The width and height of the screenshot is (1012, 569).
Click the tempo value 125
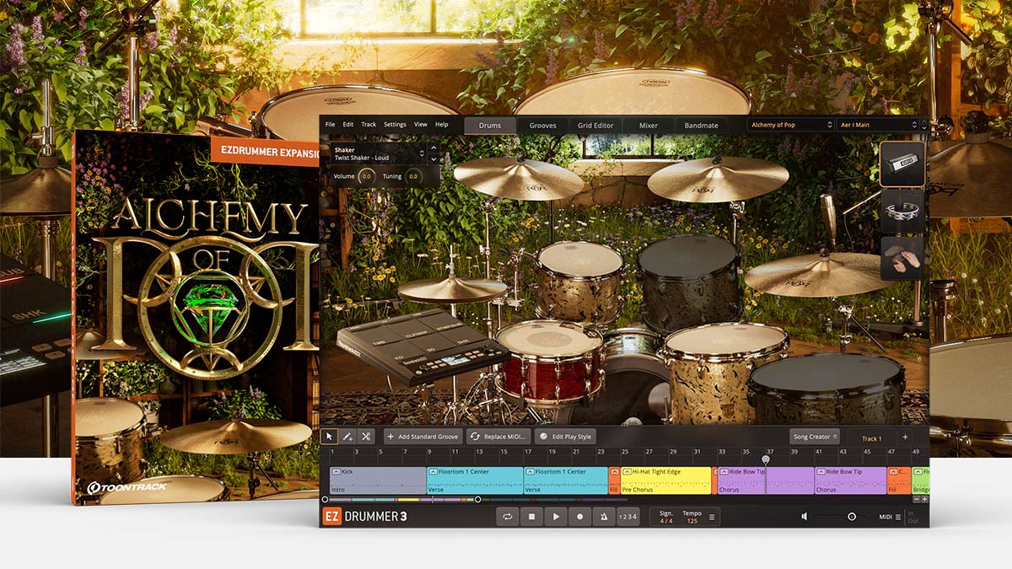click(x=692, y=521)
